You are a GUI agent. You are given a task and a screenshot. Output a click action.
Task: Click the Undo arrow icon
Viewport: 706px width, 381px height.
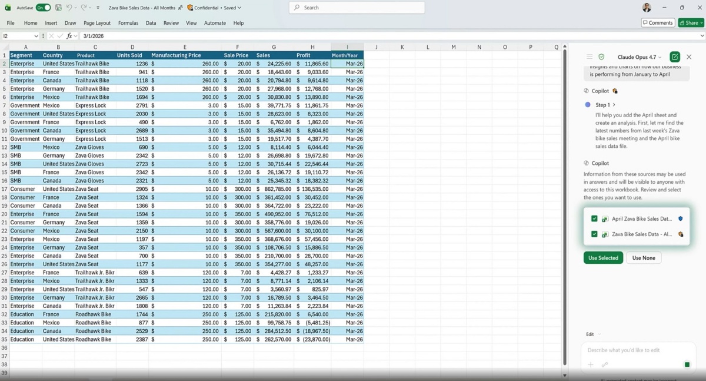pos(69,8)
